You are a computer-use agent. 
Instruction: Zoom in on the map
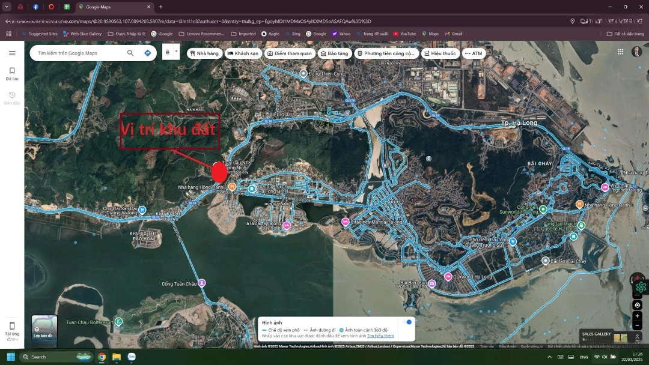click(x=638, y=316)
